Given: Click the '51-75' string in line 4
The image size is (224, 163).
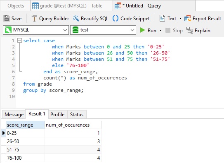Looking at the screenshot, I should point(160,59).
